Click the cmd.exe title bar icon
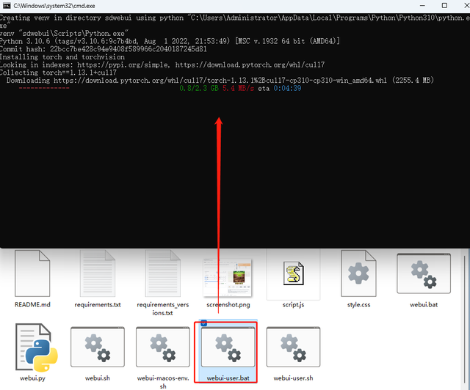This screenshot has width=470, height=390. tap(7, 6)
